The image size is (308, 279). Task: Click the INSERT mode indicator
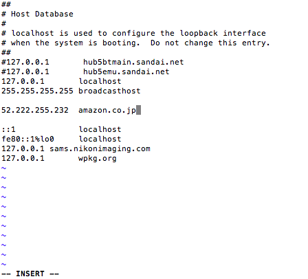coord(30,274)
